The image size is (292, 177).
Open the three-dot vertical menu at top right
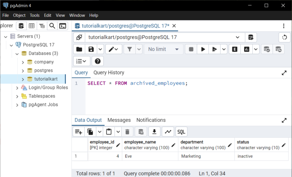[x=284, y=26]
